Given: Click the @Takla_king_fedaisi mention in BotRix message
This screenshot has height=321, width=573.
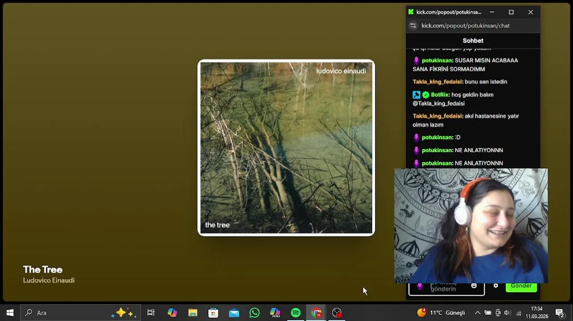Looking at the screenshot, I should pos(439,103).
